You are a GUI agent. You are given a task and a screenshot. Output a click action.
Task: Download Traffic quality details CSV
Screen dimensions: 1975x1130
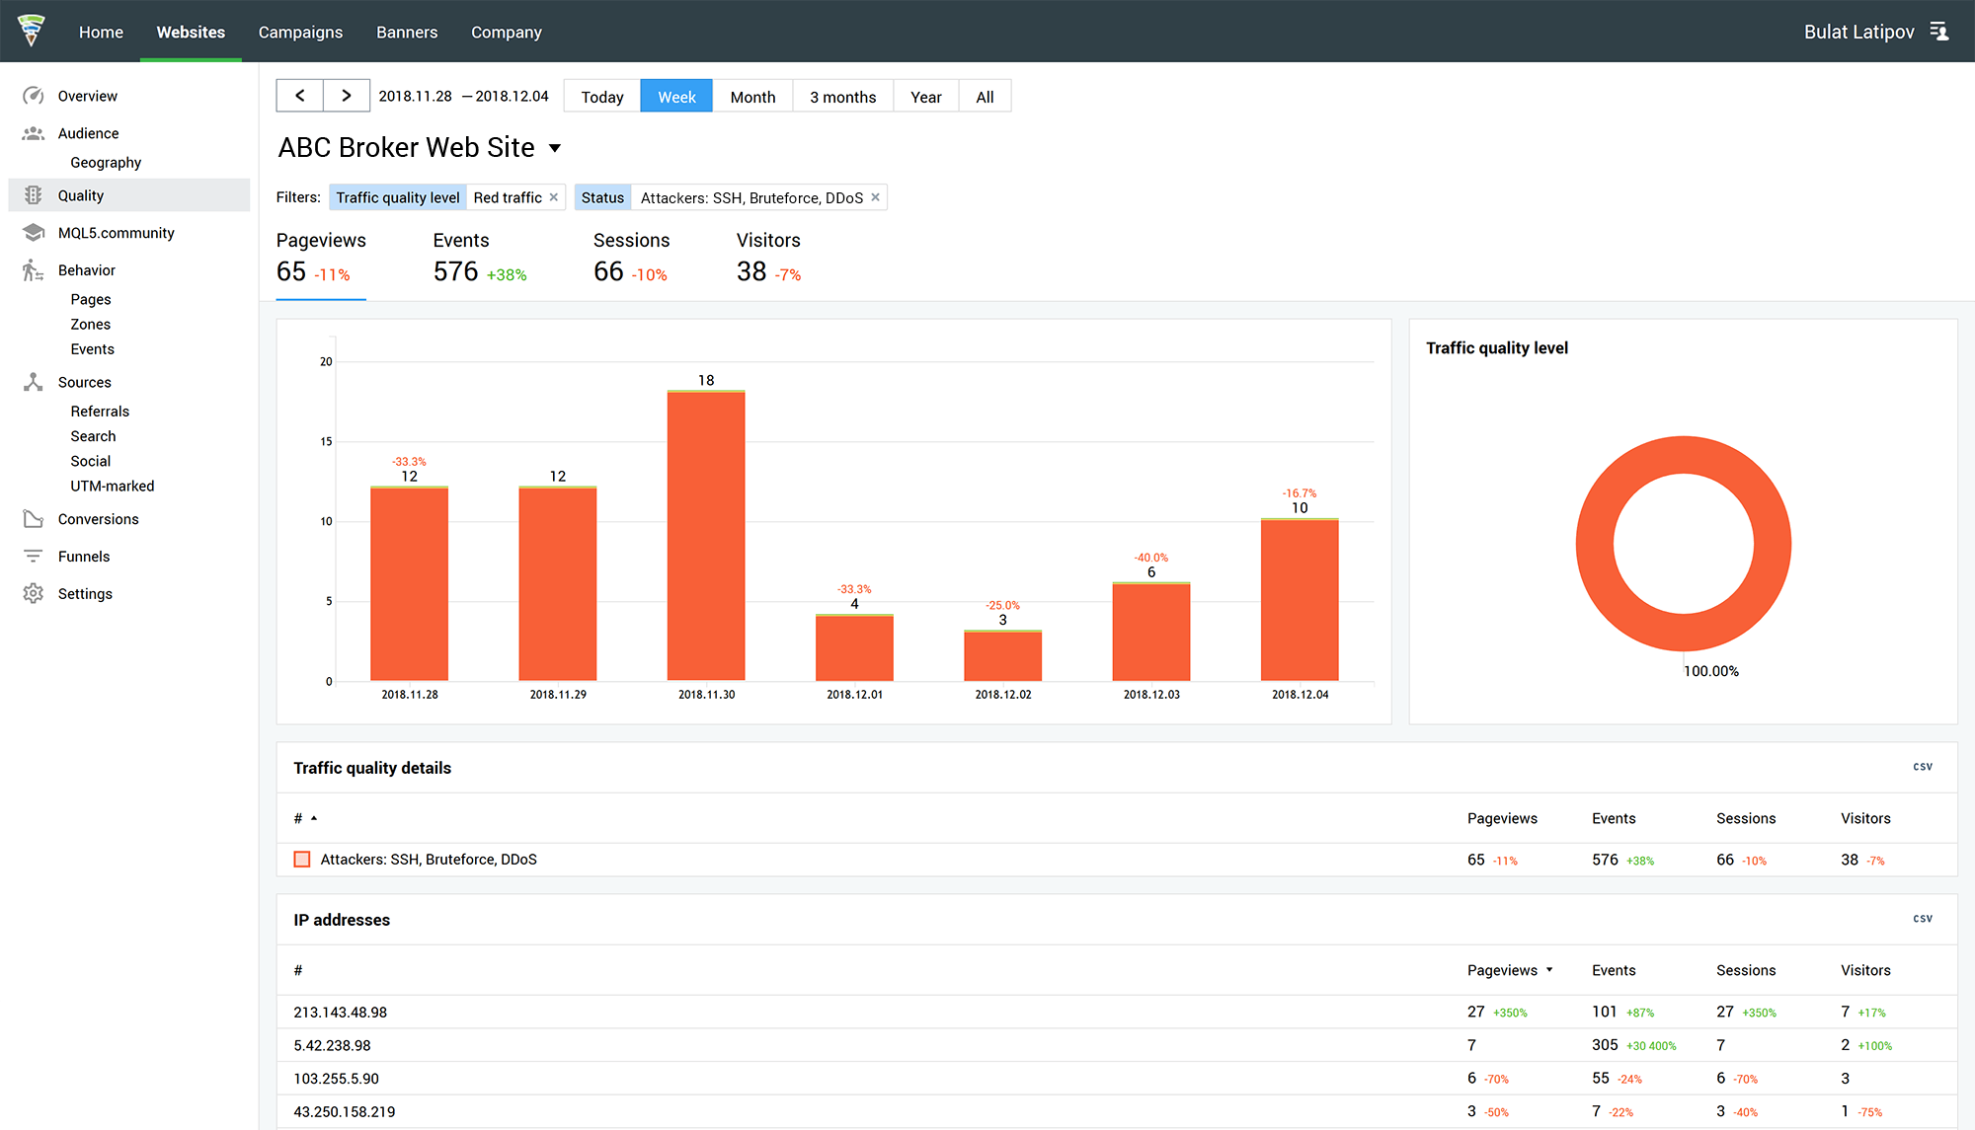(1924, 767)
